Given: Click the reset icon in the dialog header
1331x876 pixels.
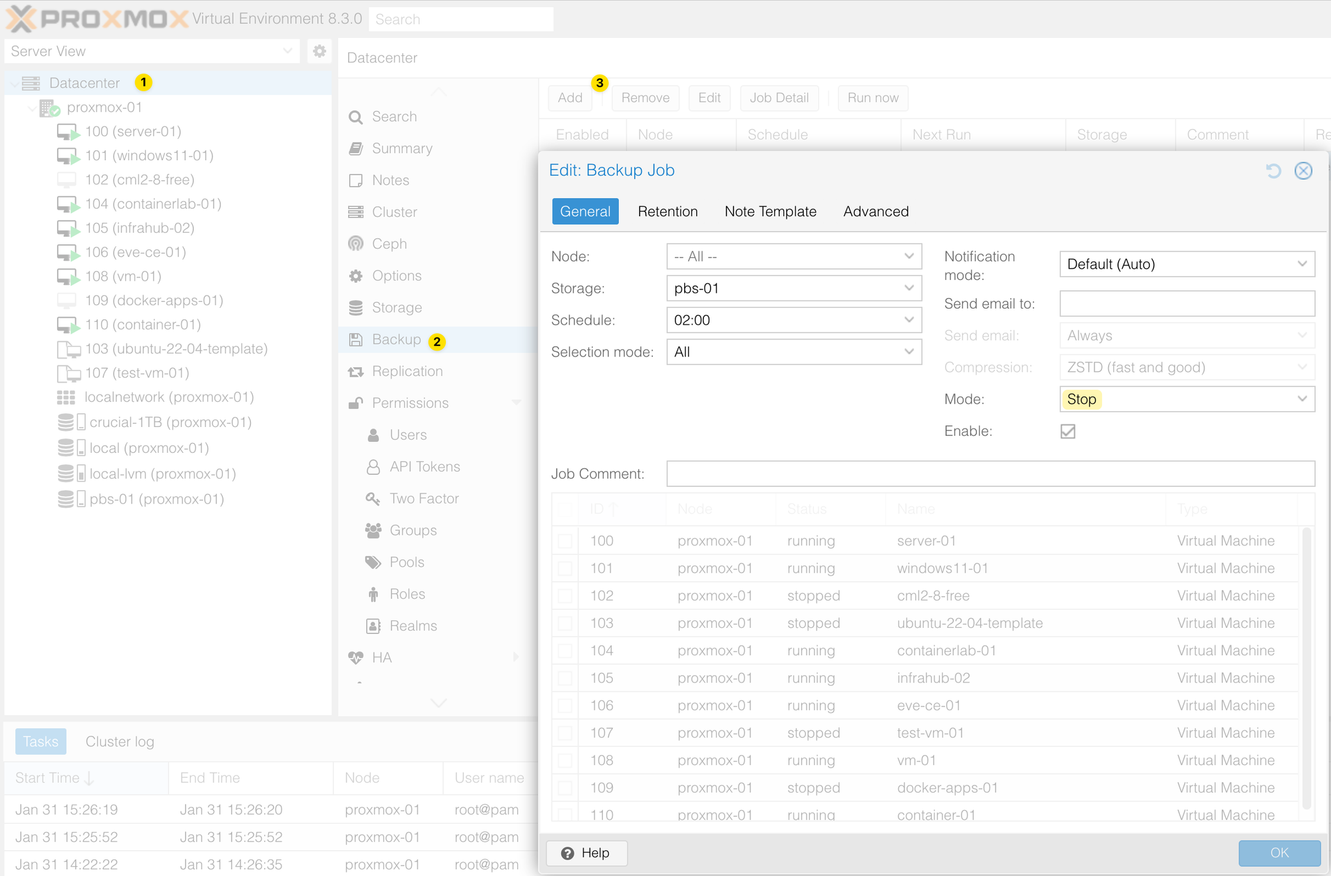Looking at the screenshot, I should click(x=1273, y=171).
